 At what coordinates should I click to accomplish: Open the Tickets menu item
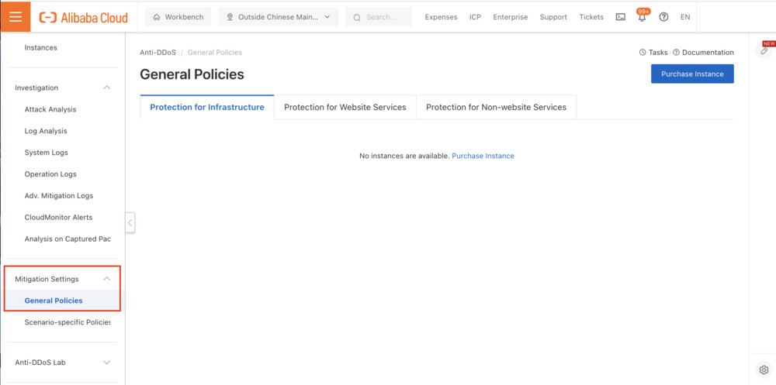[591, 17]
